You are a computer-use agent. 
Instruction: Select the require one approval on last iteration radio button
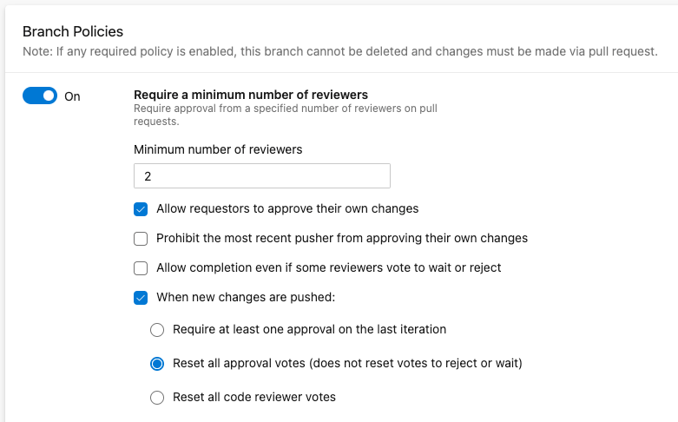(x=157, y=330)
